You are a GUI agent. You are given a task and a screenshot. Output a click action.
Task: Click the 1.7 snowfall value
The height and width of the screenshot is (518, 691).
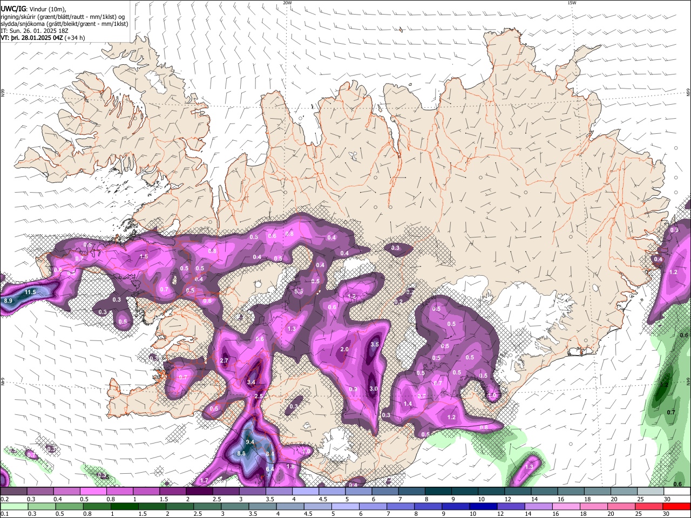tap(204, 480)
